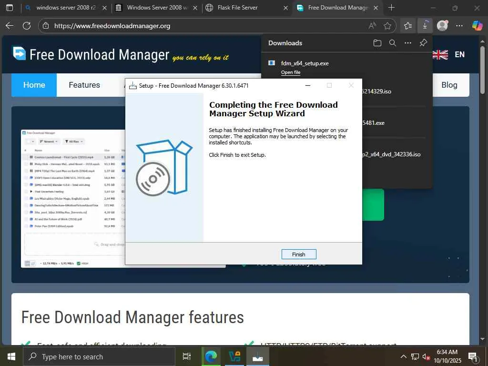Close the 'windows server 2008 r2' tab

pyautogui.click(x=104, y=8)
